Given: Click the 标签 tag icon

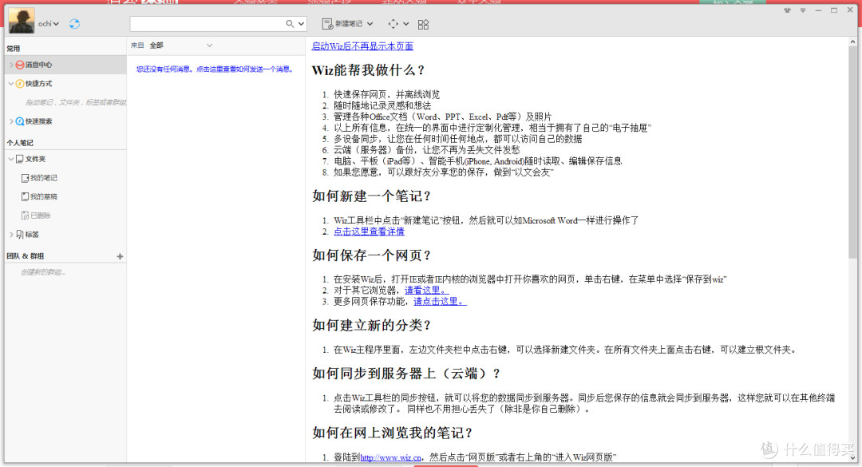Looking at the screenshot, I should click(20, 235).
